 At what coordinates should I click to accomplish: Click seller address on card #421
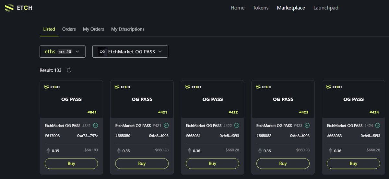(159, 136)
